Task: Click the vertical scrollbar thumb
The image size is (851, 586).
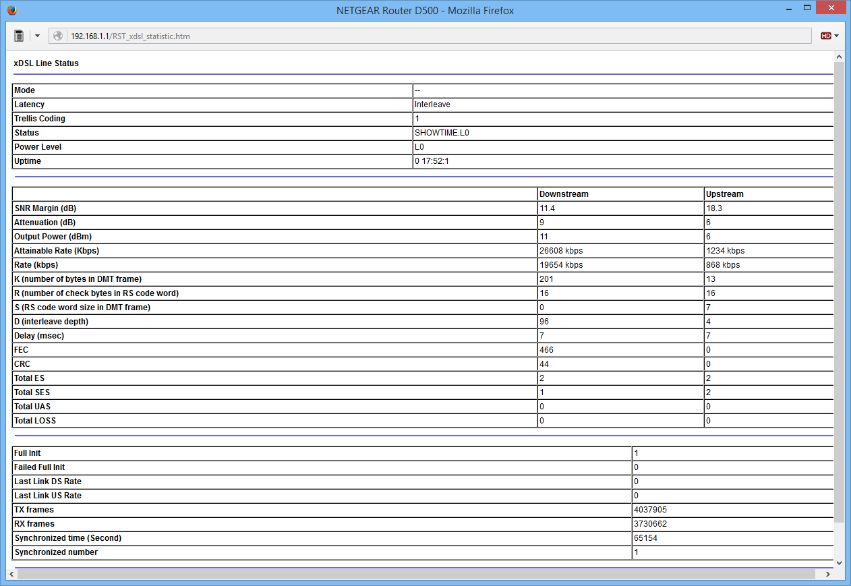Action: 840,290
